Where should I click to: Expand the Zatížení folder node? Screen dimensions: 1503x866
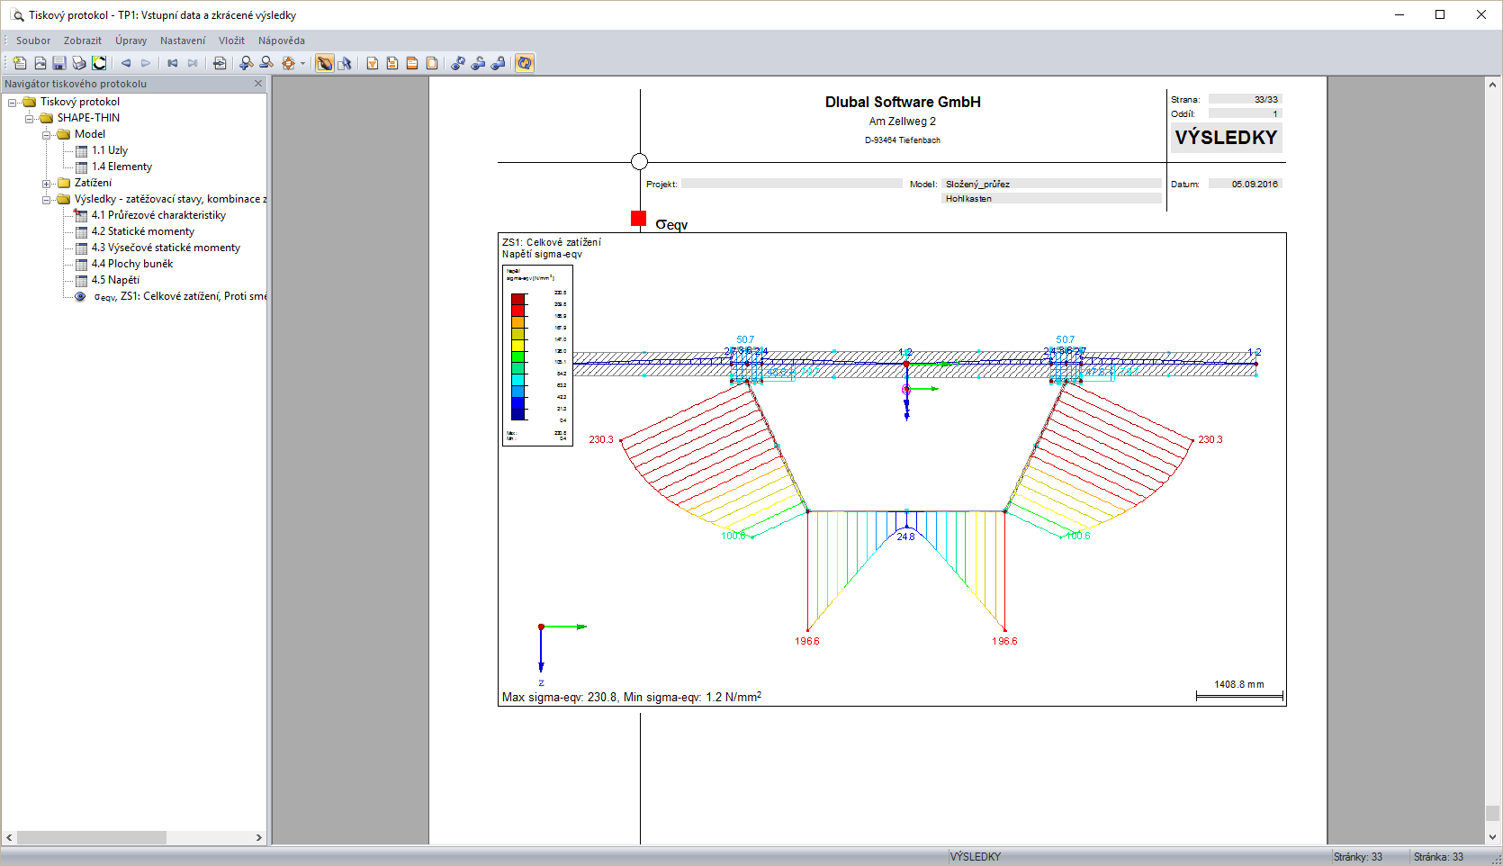(47, 183)
